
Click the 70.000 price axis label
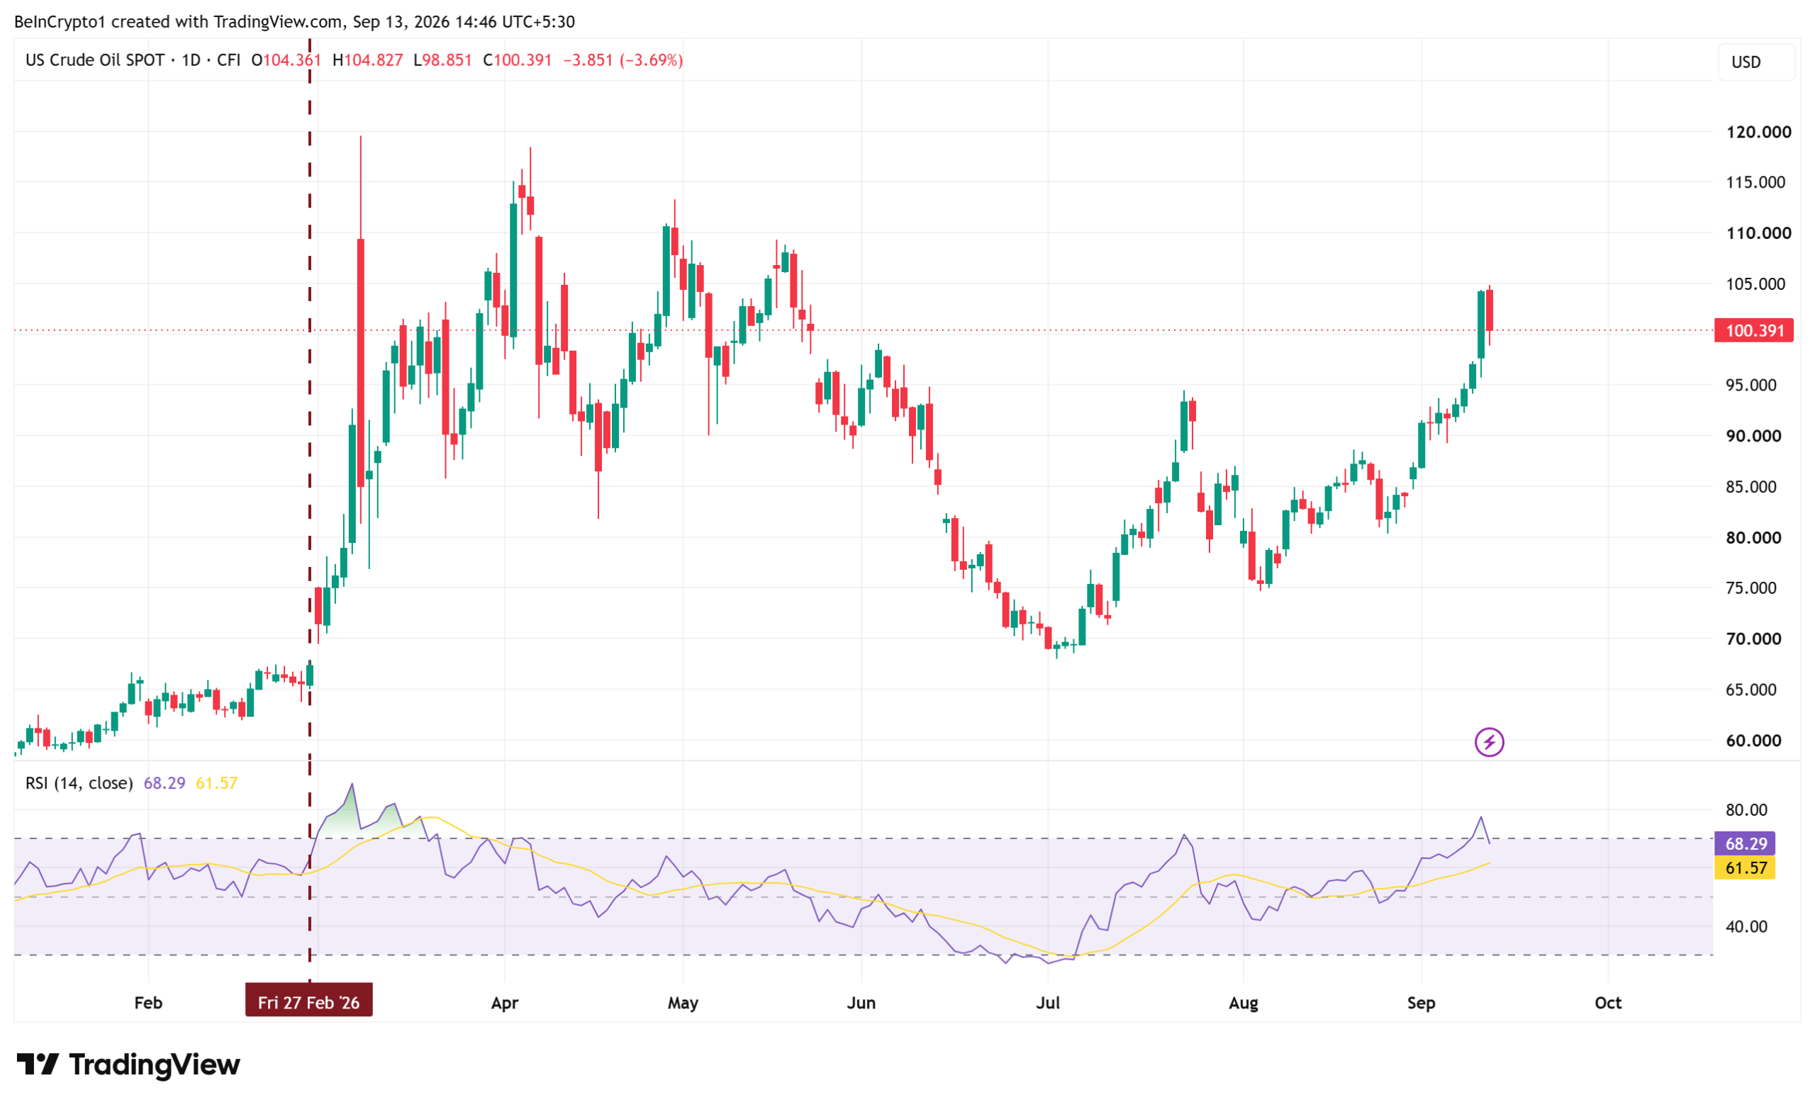1753,639
